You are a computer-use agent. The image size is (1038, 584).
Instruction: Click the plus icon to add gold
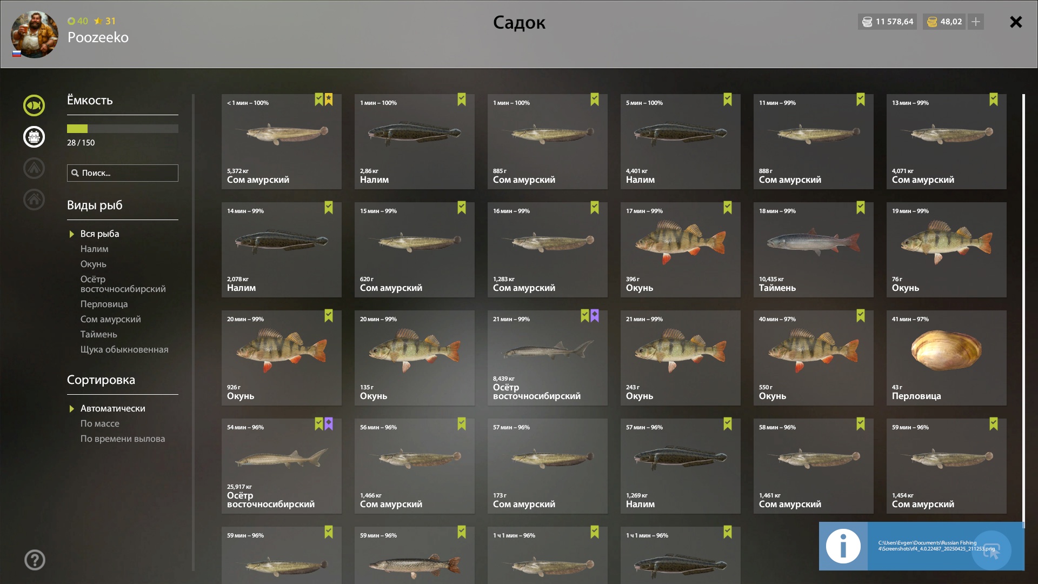click(x=976, y=22)
